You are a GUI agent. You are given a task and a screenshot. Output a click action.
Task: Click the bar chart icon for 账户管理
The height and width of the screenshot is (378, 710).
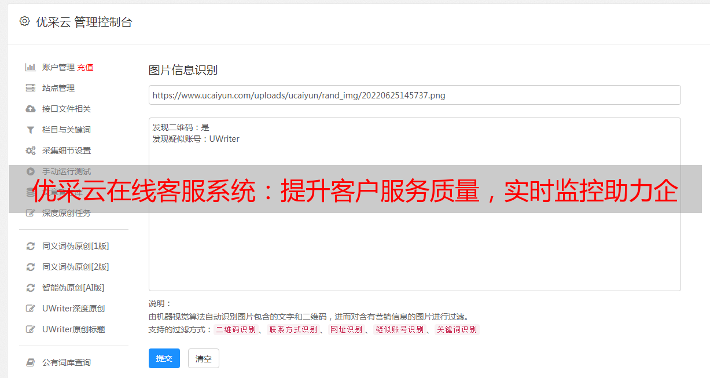coord(31,67)
